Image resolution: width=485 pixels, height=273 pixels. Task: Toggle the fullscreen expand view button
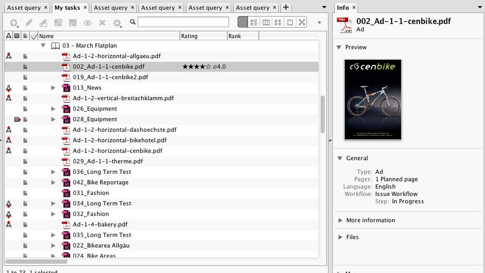(302, 22)
